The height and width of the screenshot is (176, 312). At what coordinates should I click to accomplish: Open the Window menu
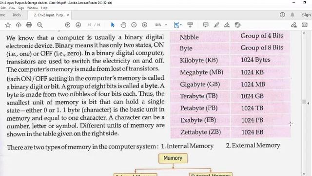[x=33, y=8]
